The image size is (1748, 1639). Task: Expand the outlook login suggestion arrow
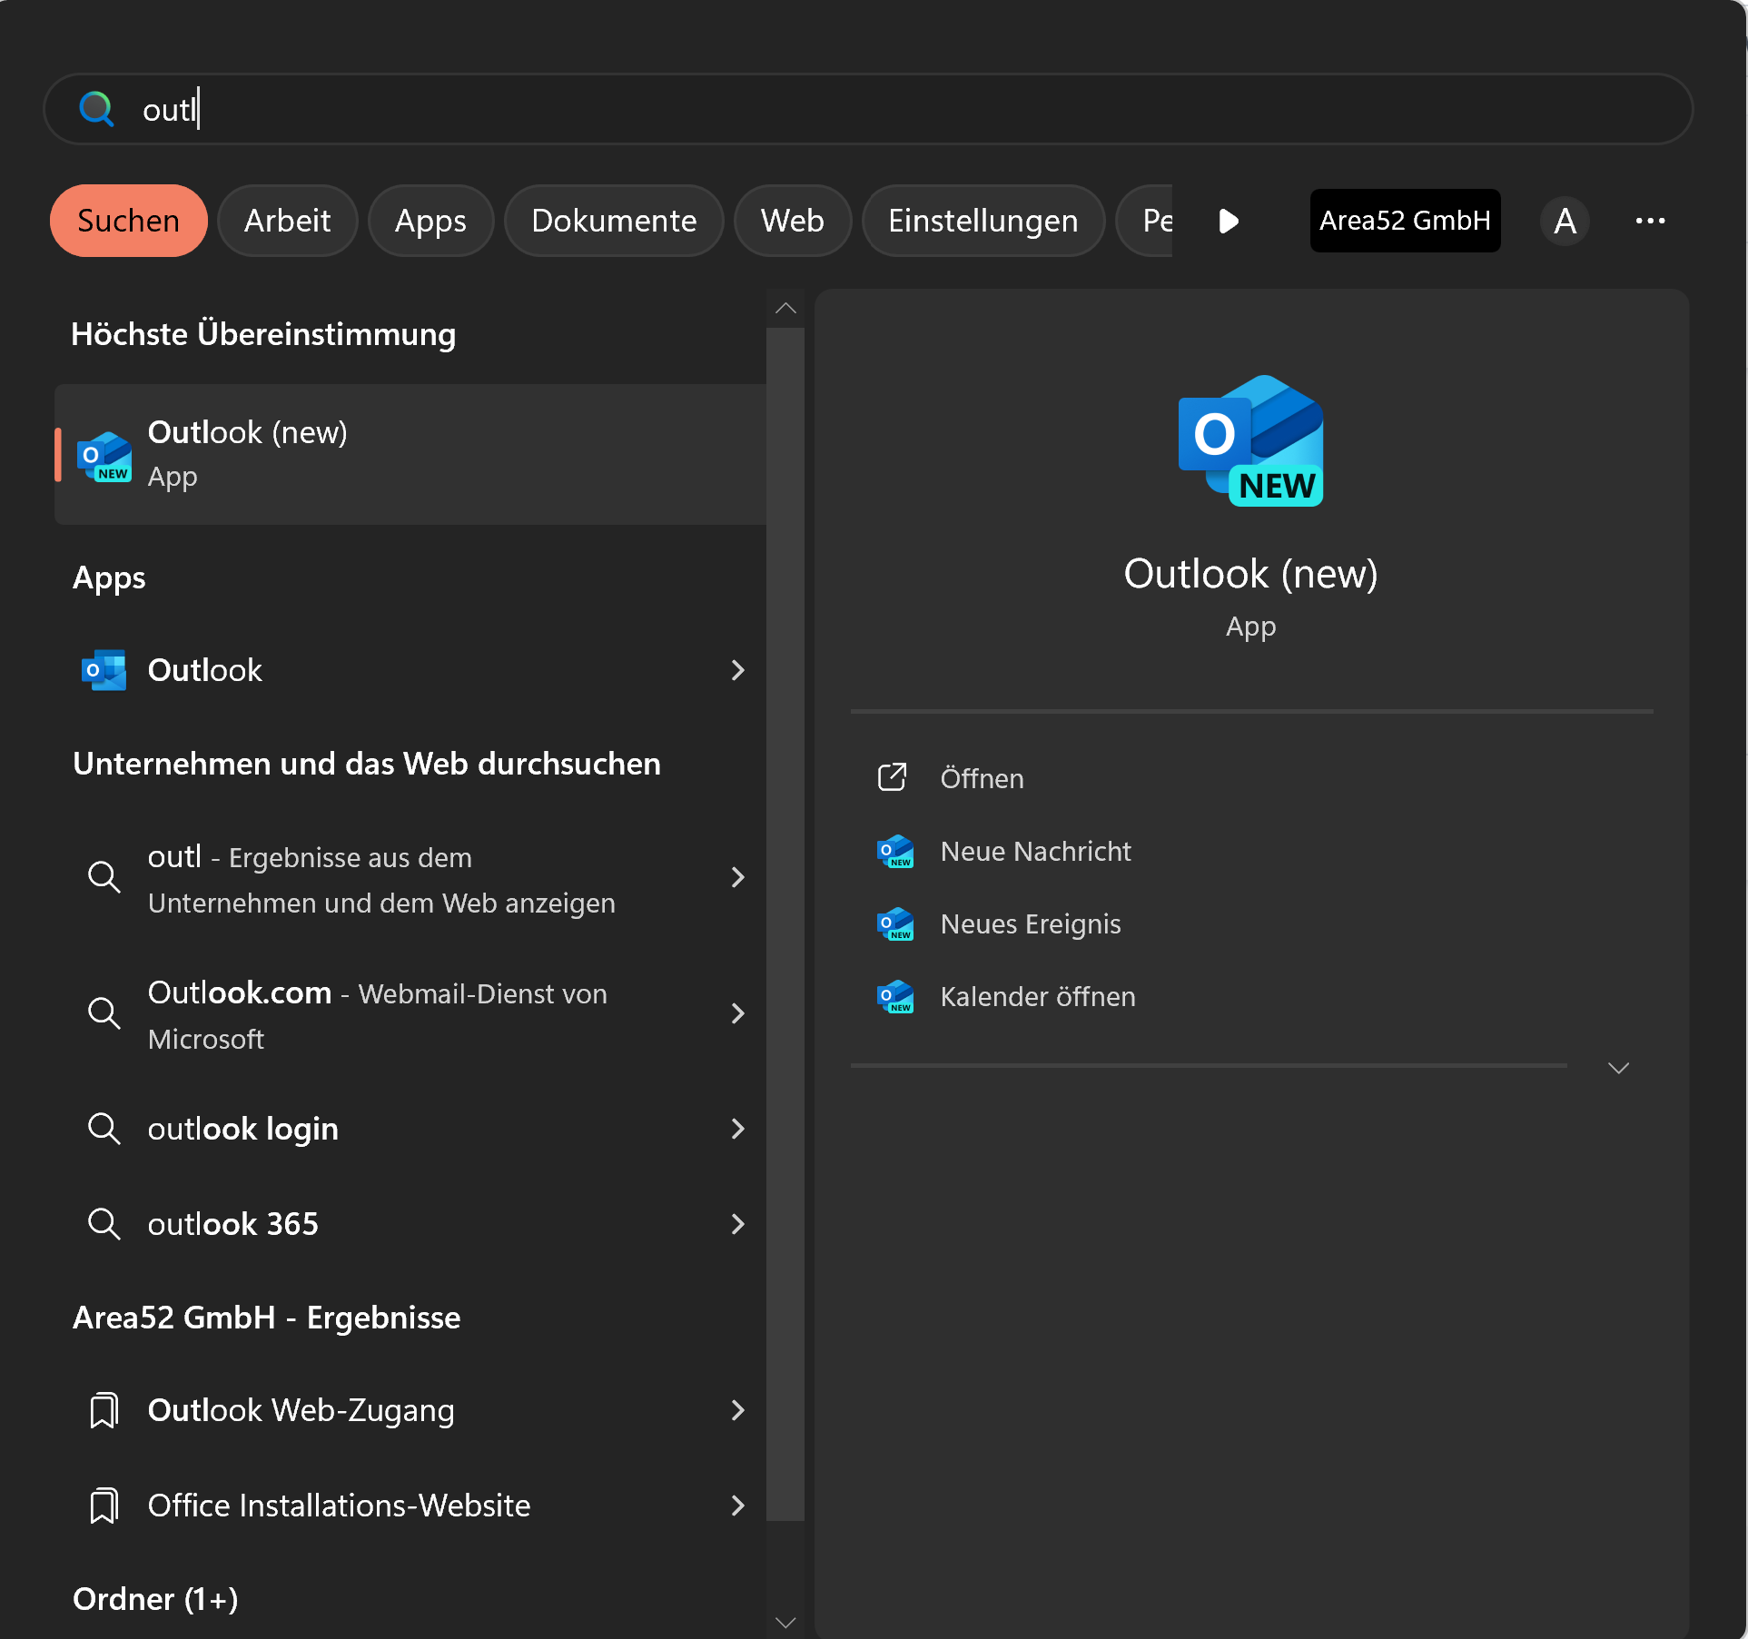click(737, 1129)
